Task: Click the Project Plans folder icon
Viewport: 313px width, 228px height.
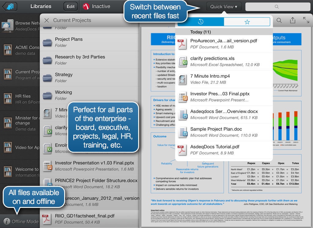Action: 47,43
